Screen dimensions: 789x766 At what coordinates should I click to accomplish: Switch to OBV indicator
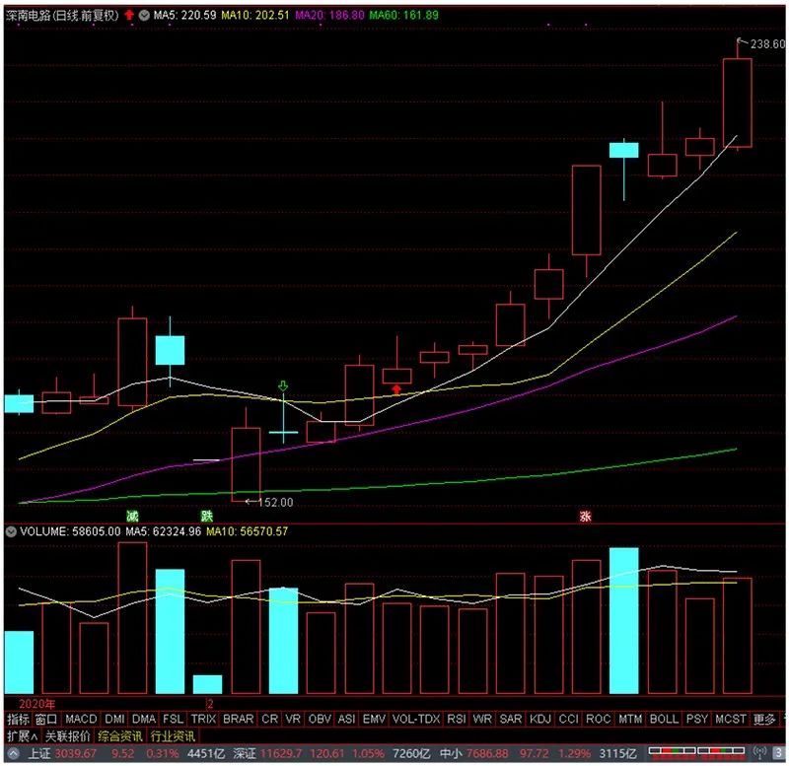pyautogui.click(x=320, y=720)
